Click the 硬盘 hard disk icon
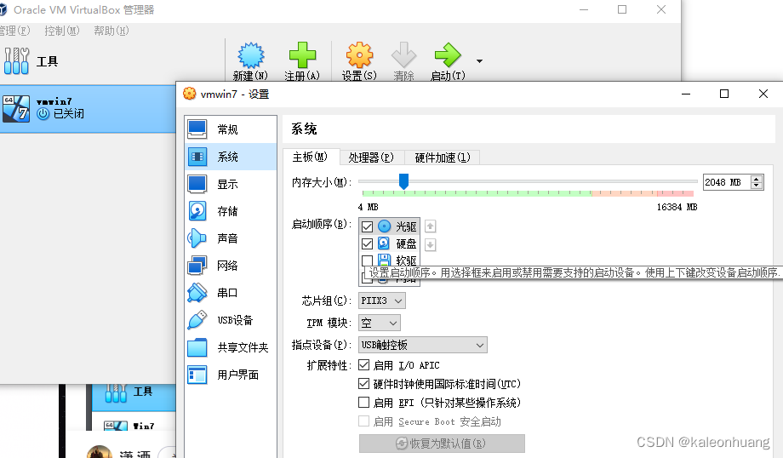The image size is (783, 458). [x=384, y=243]
